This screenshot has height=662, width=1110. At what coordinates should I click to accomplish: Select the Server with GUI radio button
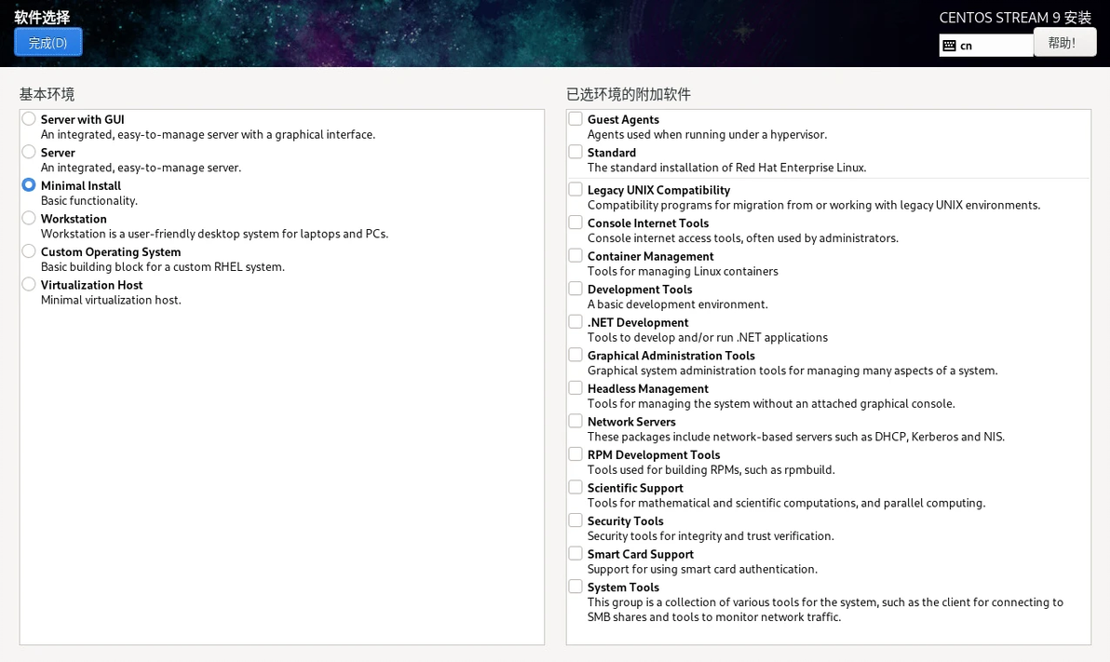point(29,119)
